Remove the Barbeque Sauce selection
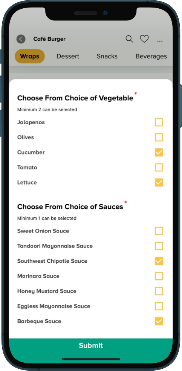This screenshot has height=371, width=182. [x=159, y=321]
